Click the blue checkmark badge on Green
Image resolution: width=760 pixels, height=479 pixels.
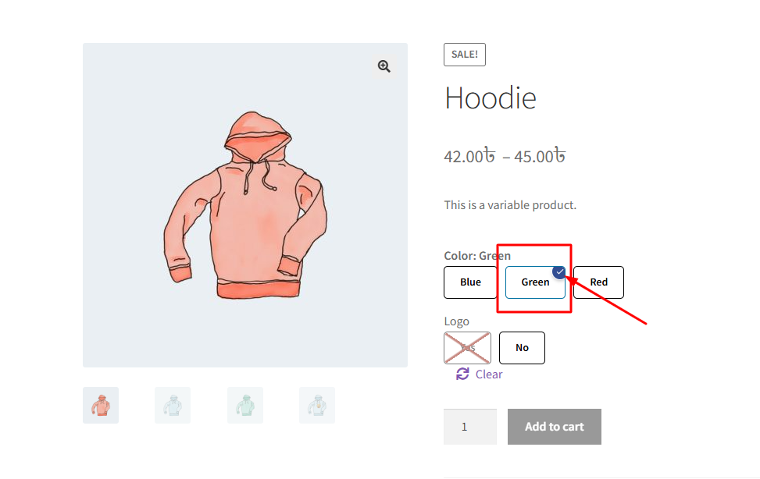559,271
